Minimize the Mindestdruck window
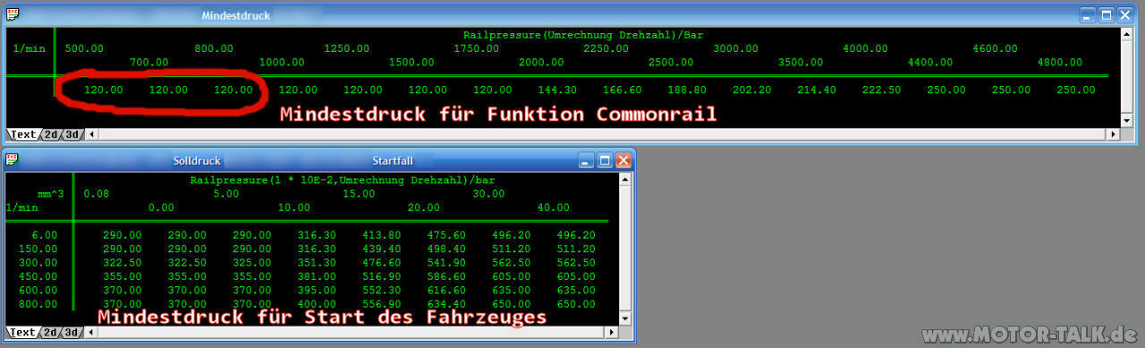1145x348 pixels. tap(1088, 15)
